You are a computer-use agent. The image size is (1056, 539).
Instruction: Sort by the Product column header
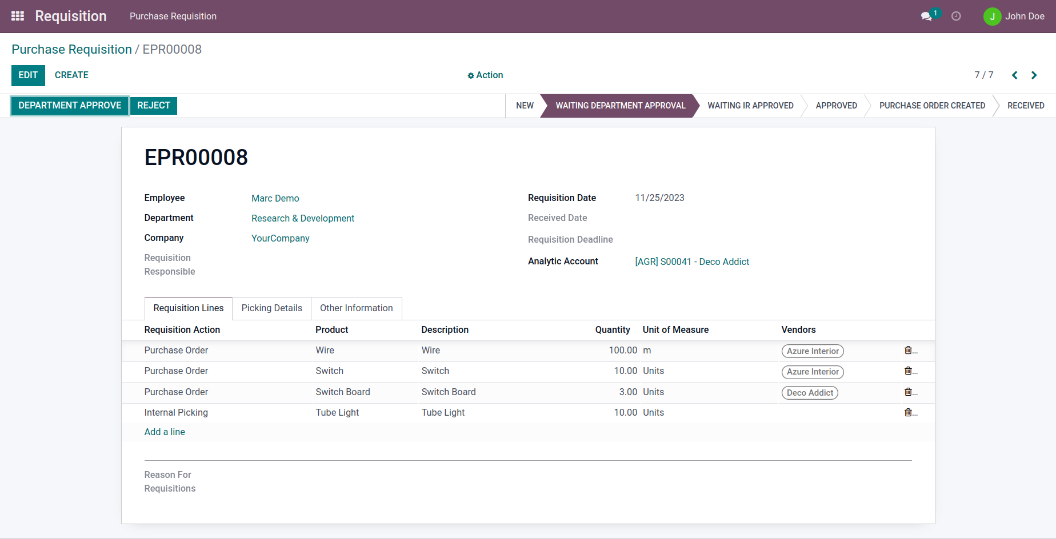[332, 330]
